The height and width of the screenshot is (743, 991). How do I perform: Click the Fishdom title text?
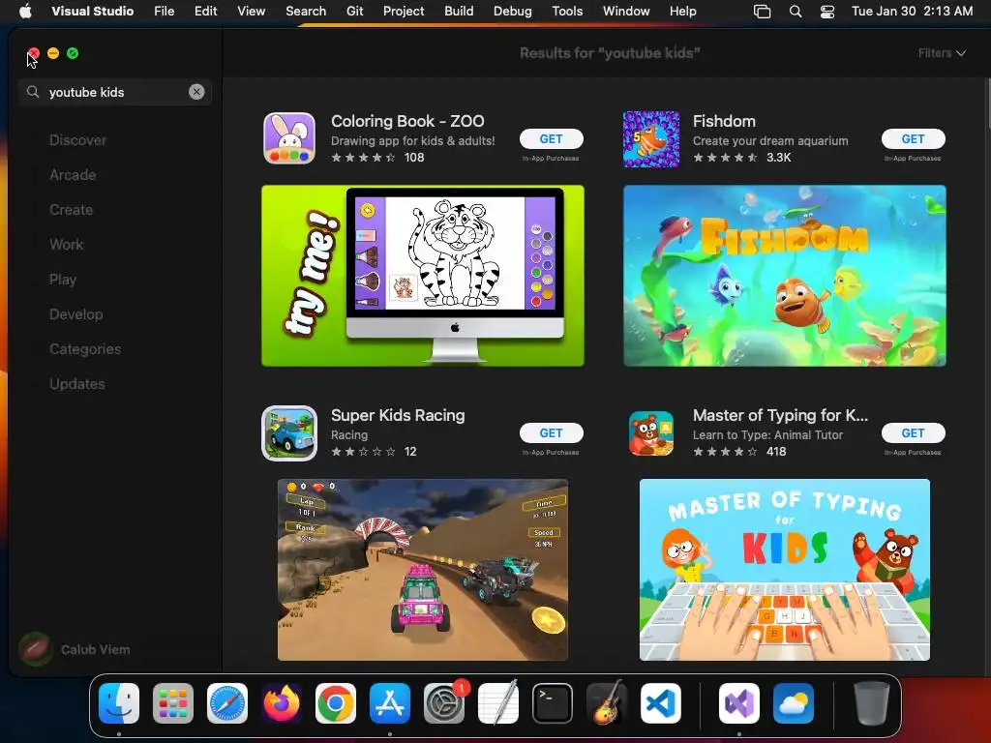point(724,121)
